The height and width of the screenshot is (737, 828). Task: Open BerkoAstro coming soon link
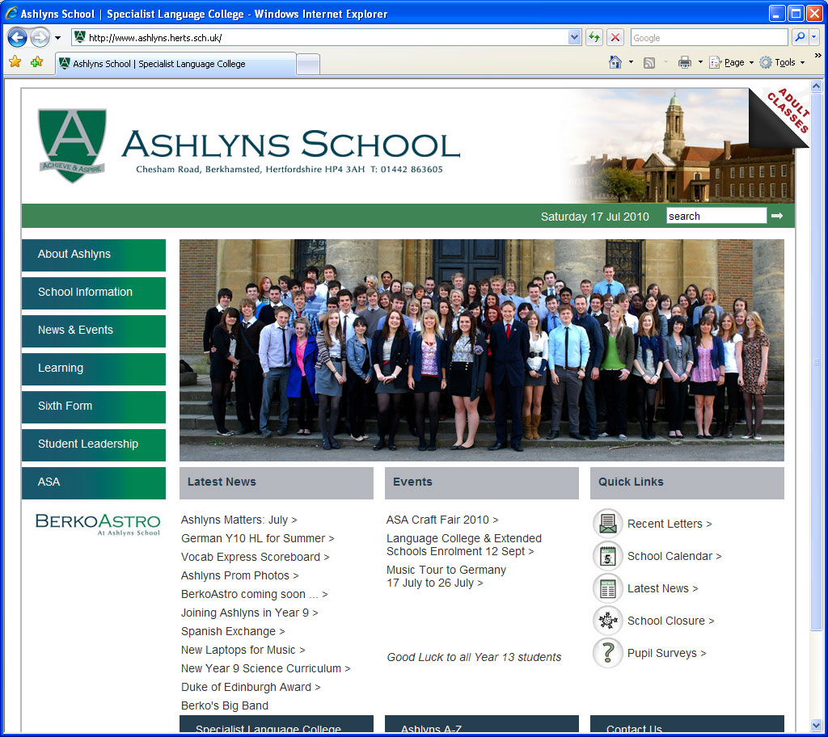254,594
